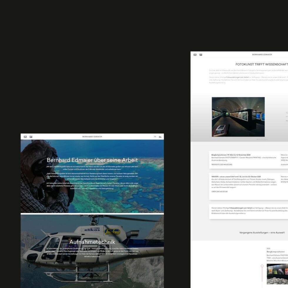Image resolution: width=288 pixels, height=288 pixels.
Task: Click the circled down arrow in helicopter section
Action: coord(92,285)
